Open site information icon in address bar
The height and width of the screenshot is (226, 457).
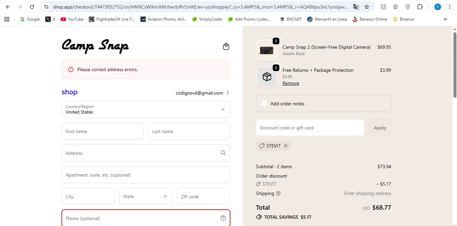point(46,7)
